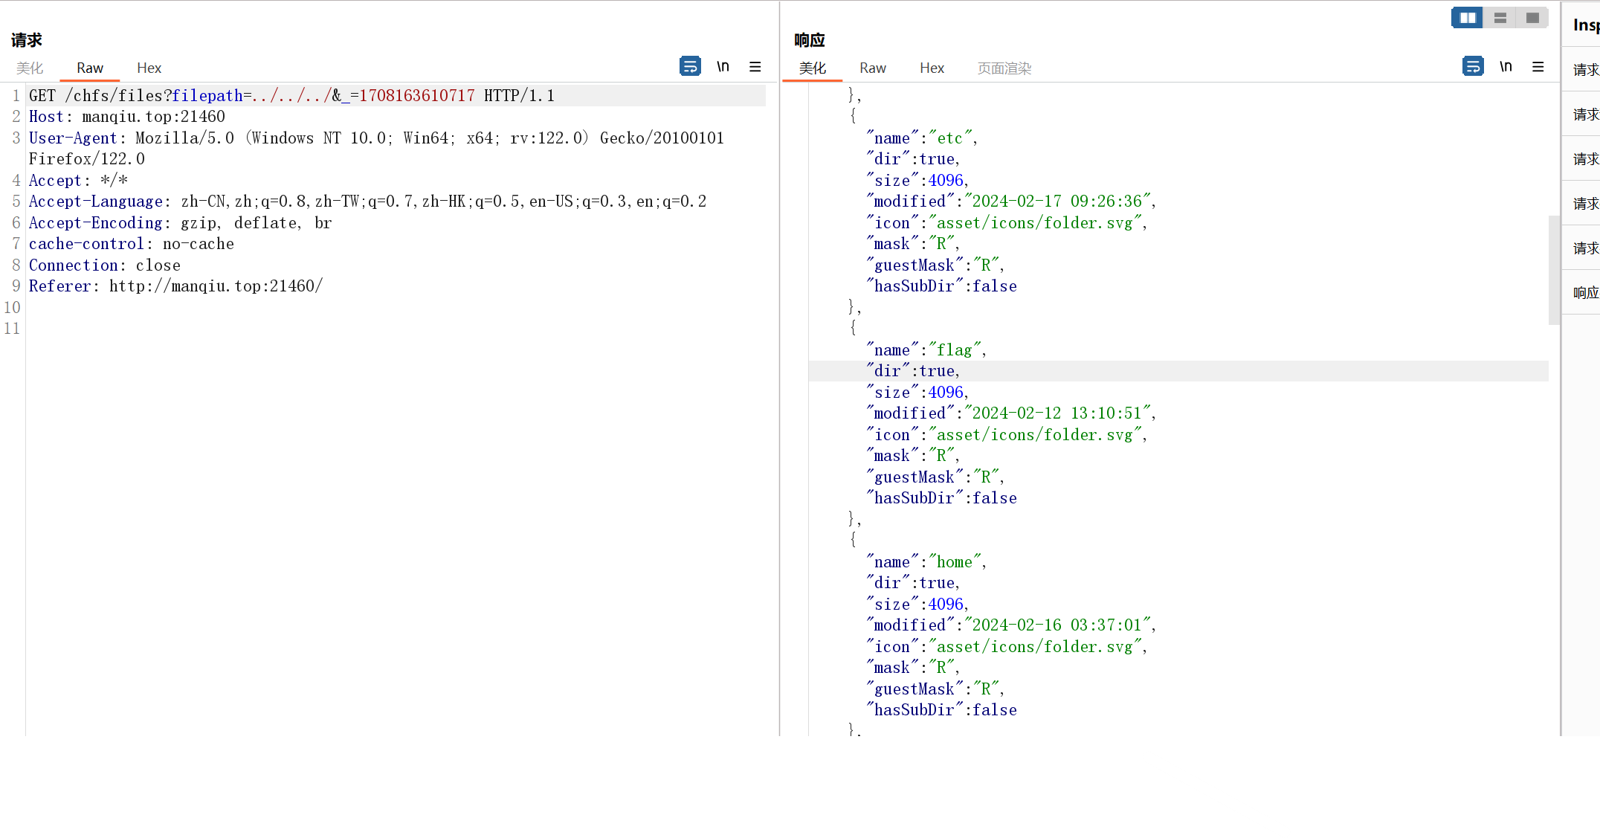Toggle word wrap icon in request panel
The image size is (1600, 838).
point(690,67)
